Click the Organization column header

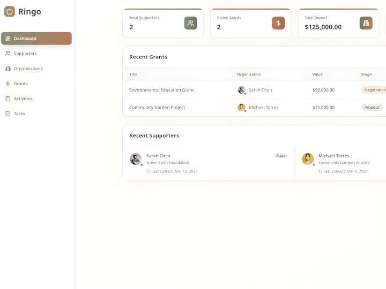click(249, 74)
